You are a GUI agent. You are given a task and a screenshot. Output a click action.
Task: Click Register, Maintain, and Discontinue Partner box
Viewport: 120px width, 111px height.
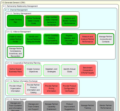[69, 39]
